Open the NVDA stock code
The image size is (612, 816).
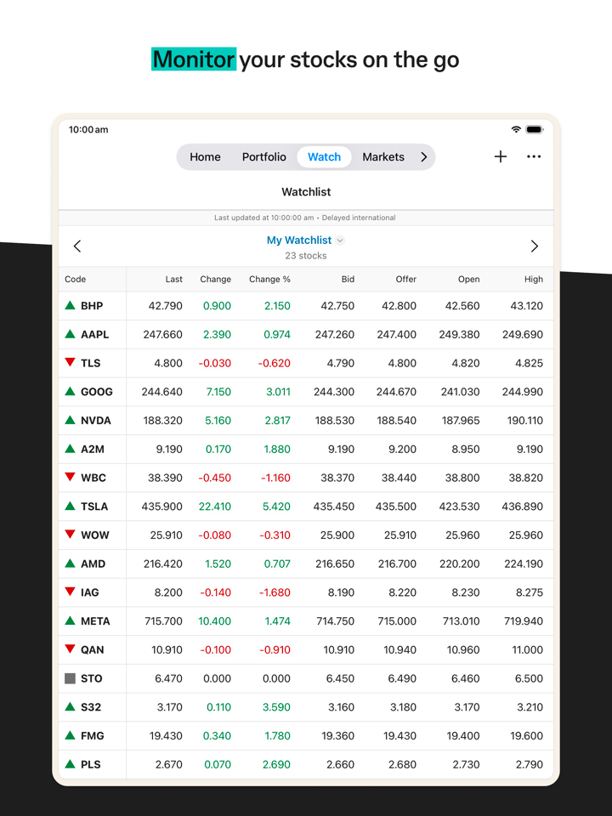95,420
